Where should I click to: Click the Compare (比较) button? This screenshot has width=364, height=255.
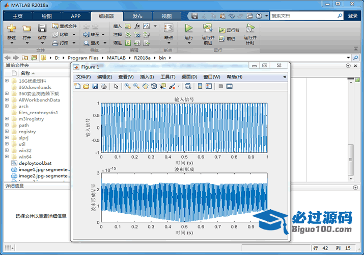coord(61,34)
